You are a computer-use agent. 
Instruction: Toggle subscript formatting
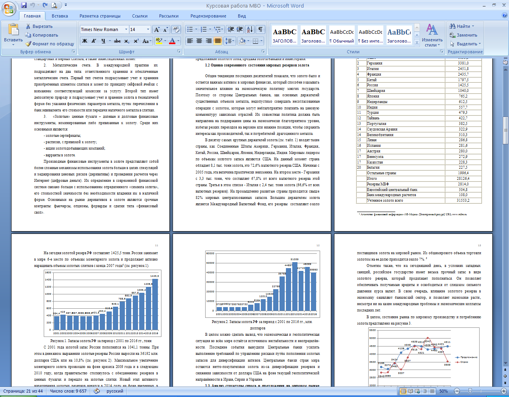[x=127, y=41]
